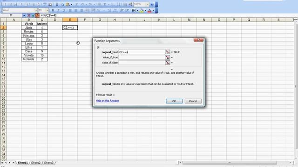Click the New workbook icon
This screenshot has width=298, height=167.
5,4
